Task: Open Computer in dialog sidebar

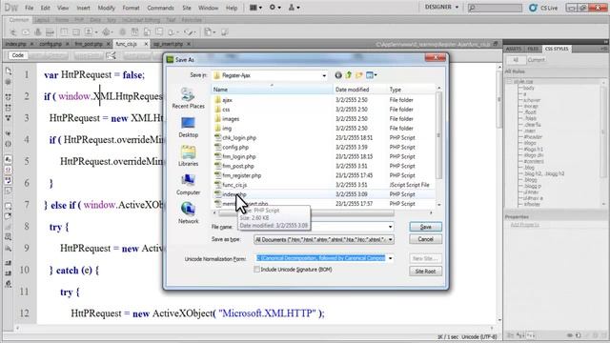Action: click(189, 185)
